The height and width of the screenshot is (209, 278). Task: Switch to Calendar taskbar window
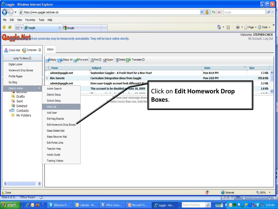tap(86, 205)
